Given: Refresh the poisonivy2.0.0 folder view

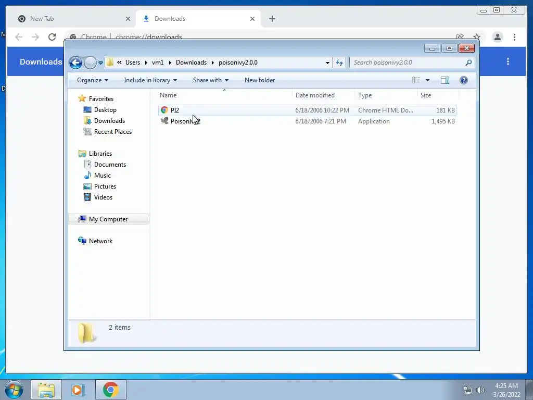Looking at the screenshot, I should click(339, 63).
